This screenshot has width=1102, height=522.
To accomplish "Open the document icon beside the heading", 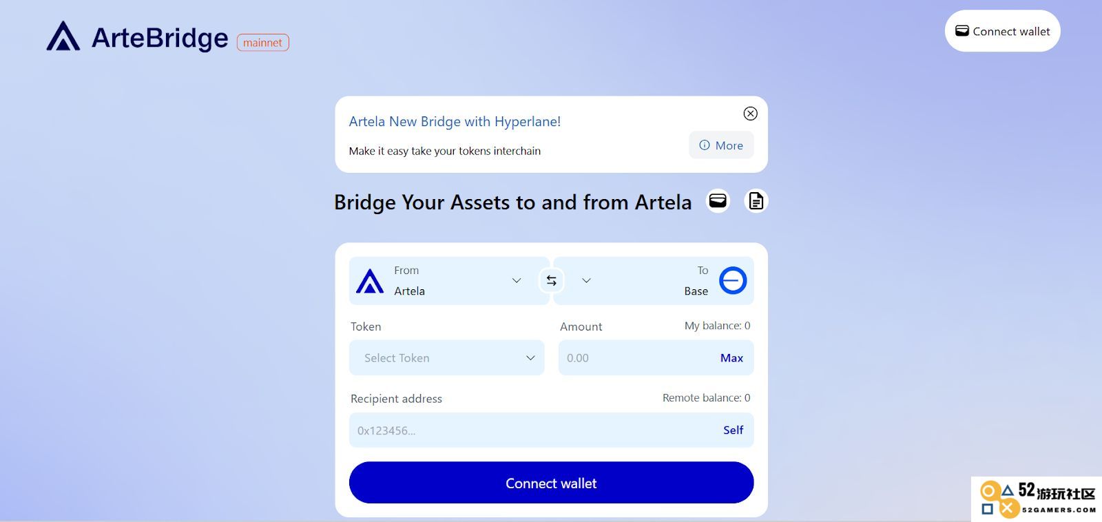I will click(756, 201).
